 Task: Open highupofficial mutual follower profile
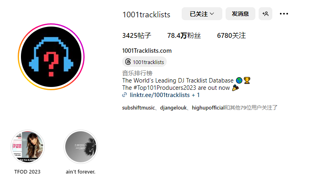point(208,108)
